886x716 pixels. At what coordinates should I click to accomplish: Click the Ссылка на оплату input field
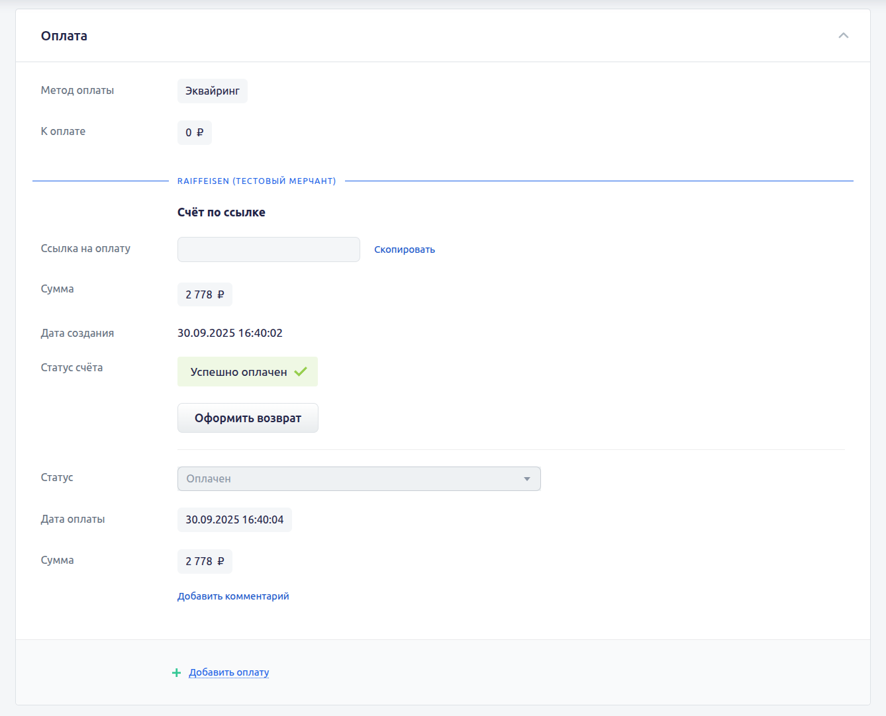268,249
